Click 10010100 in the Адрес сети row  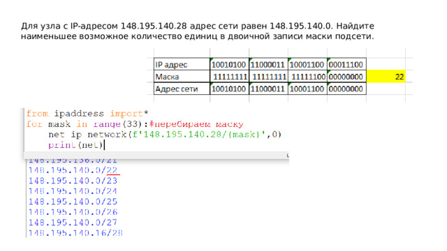[x=229, y=89]
